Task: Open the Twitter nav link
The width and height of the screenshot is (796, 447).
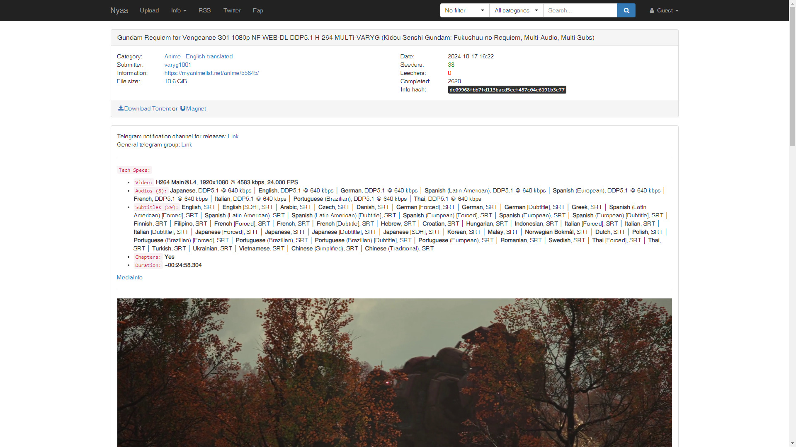Action: coord(232,10)
